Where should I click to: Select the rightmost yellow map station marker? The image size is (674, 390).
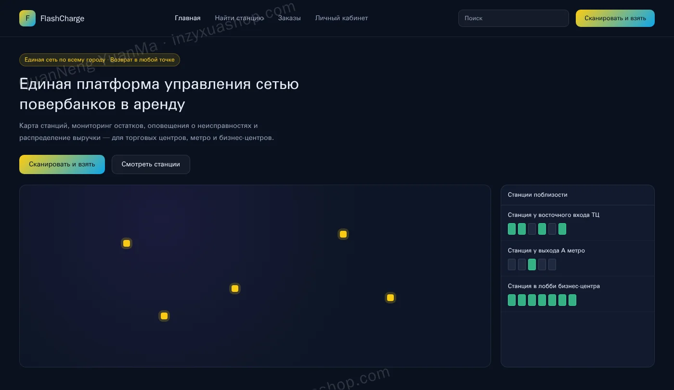point(390,298)
